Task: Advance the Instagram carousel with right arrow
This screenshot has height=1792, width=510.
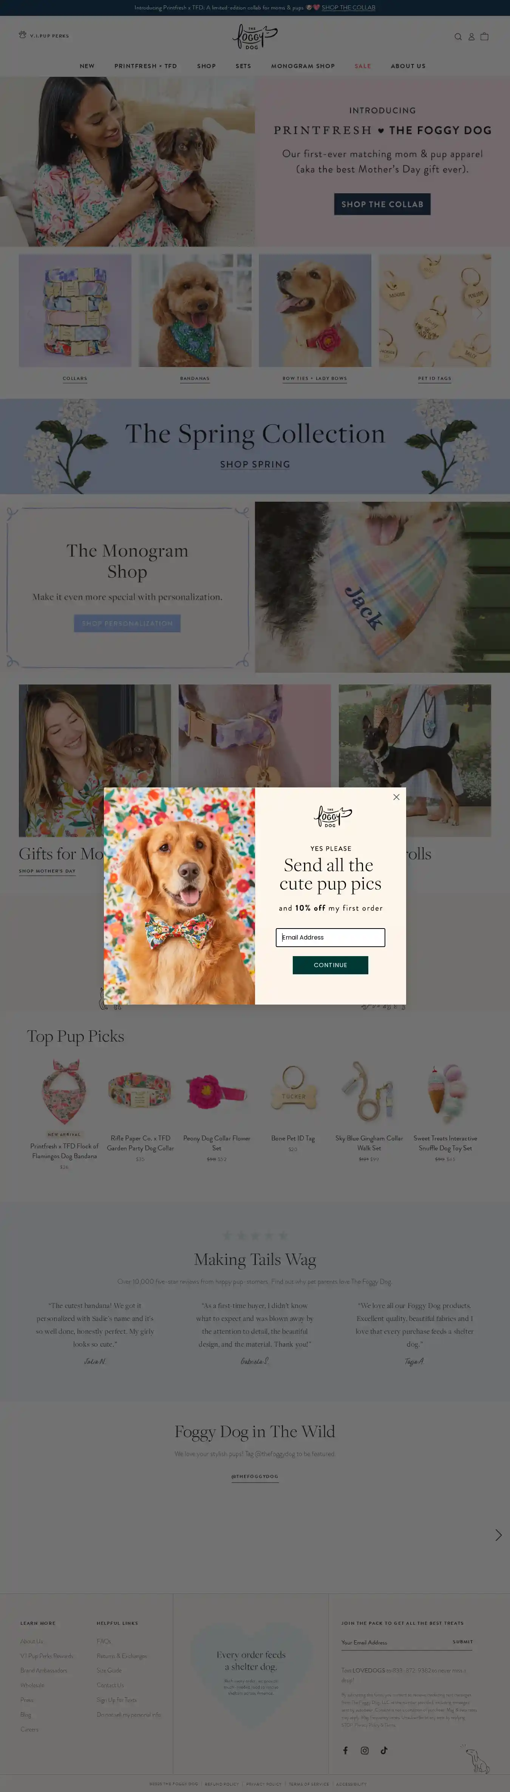Action: tap(498, 1535)
